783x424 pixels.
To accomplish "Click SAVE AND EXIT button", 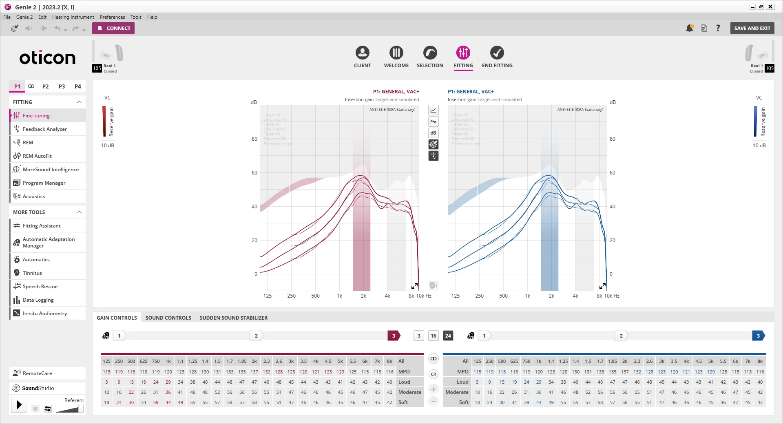I will pos(752,28).
